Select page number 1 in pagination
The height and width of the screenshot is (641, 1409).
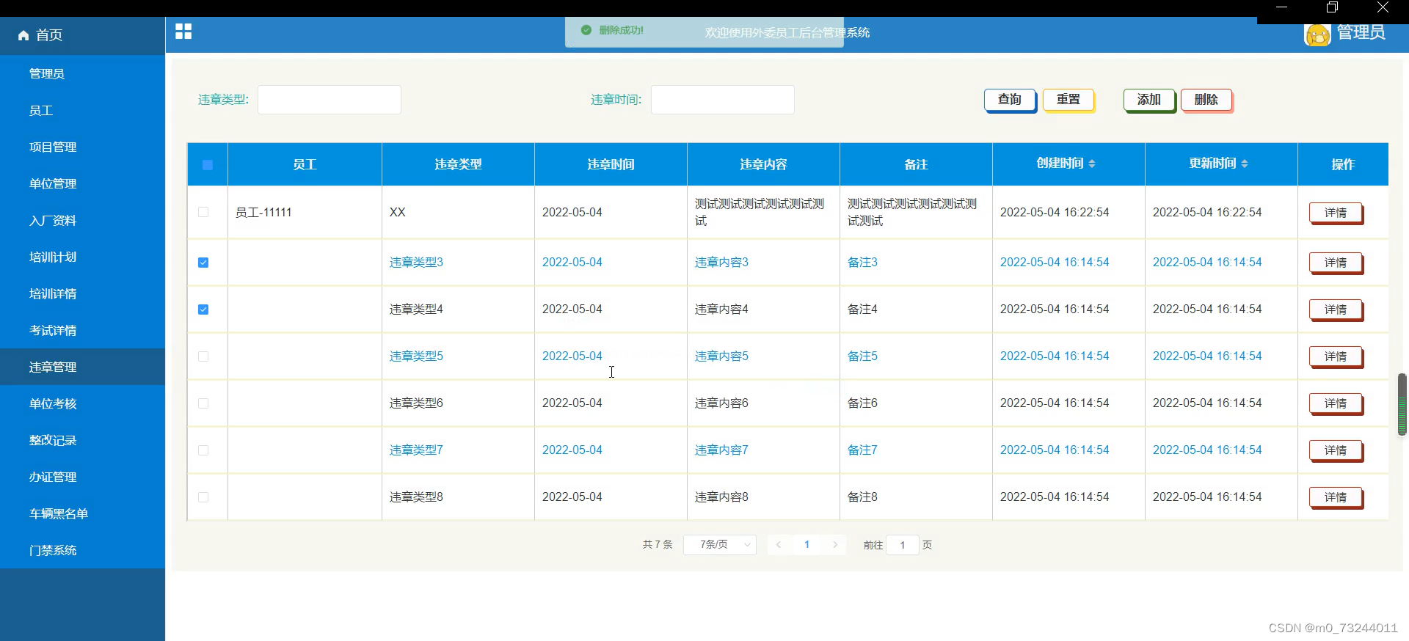(807, 545)
